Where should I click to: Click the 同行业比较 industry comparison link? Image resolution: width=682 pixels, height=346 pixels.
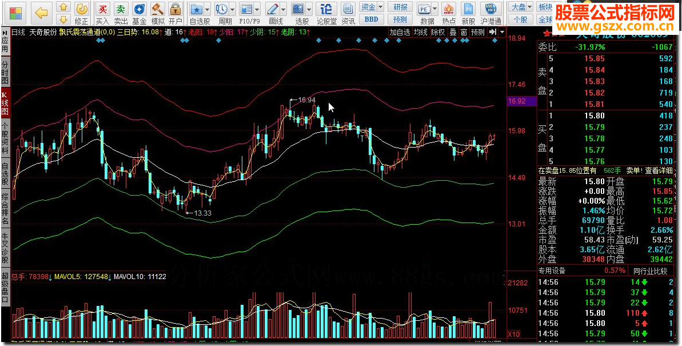[x=651, y=271]
